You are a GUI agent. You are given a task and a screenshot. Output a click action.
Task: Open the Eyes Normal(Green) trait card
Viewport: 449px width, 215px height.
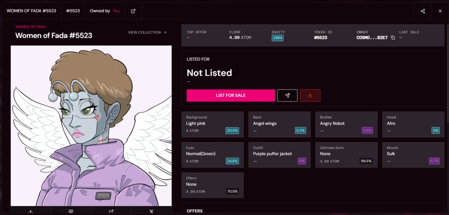pyautogui.click(x=213, y=155)
